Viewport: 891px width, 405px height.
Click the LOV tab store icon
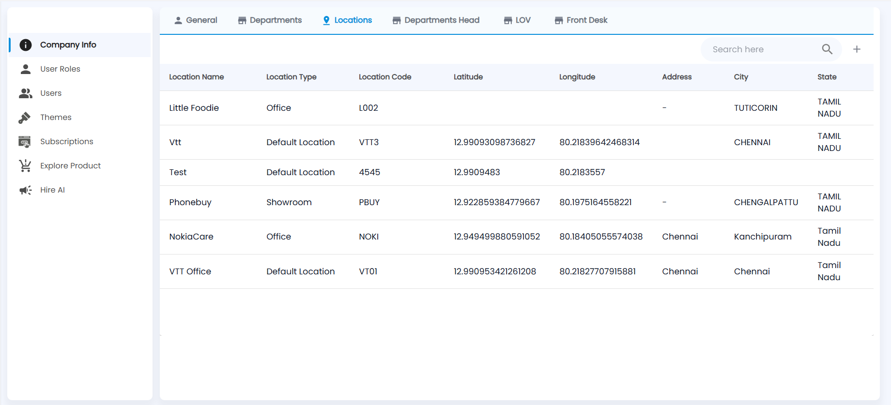tap(508, 20)
